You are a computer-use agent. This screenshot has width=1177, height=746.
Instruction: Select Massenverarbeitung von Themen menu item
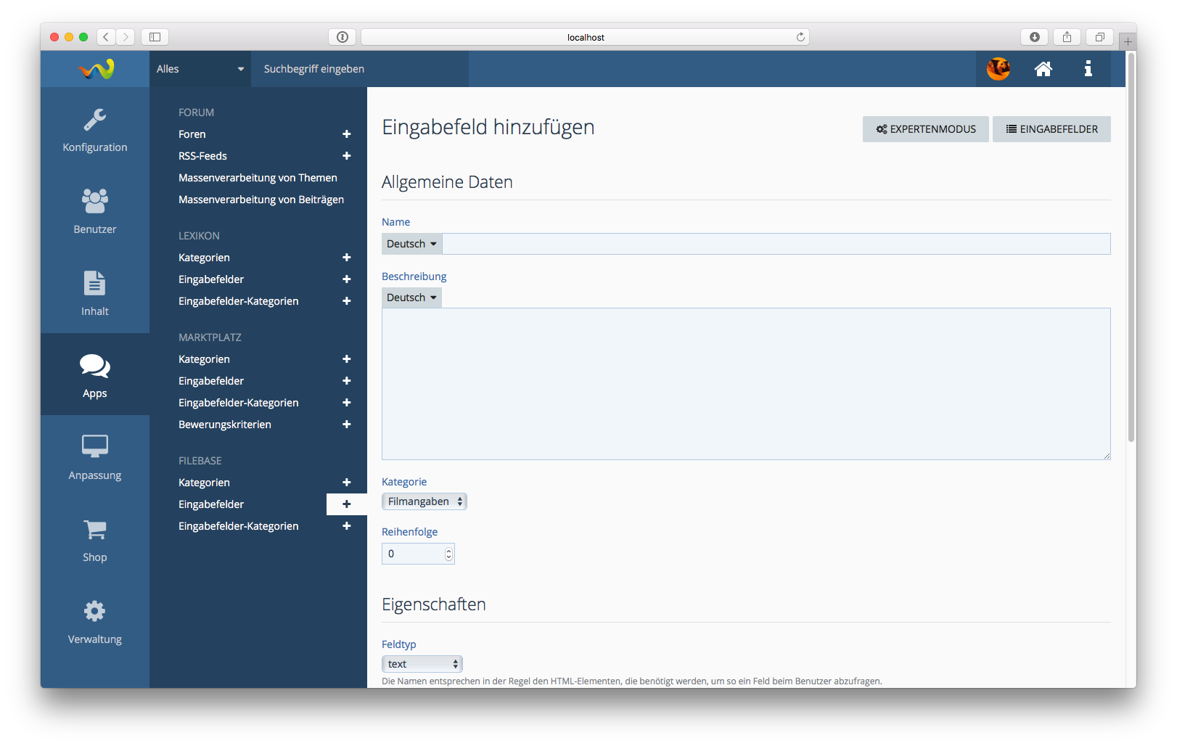[258, 178]
